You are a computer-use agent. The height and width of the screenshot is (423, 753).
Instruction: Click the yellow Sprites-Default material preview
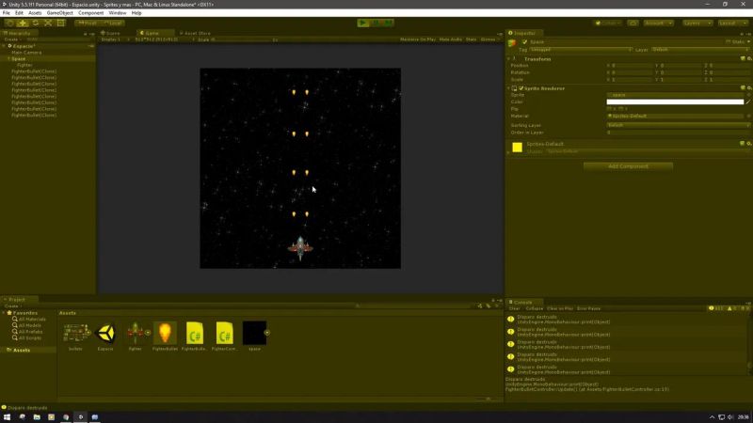[x=517, y=148]
